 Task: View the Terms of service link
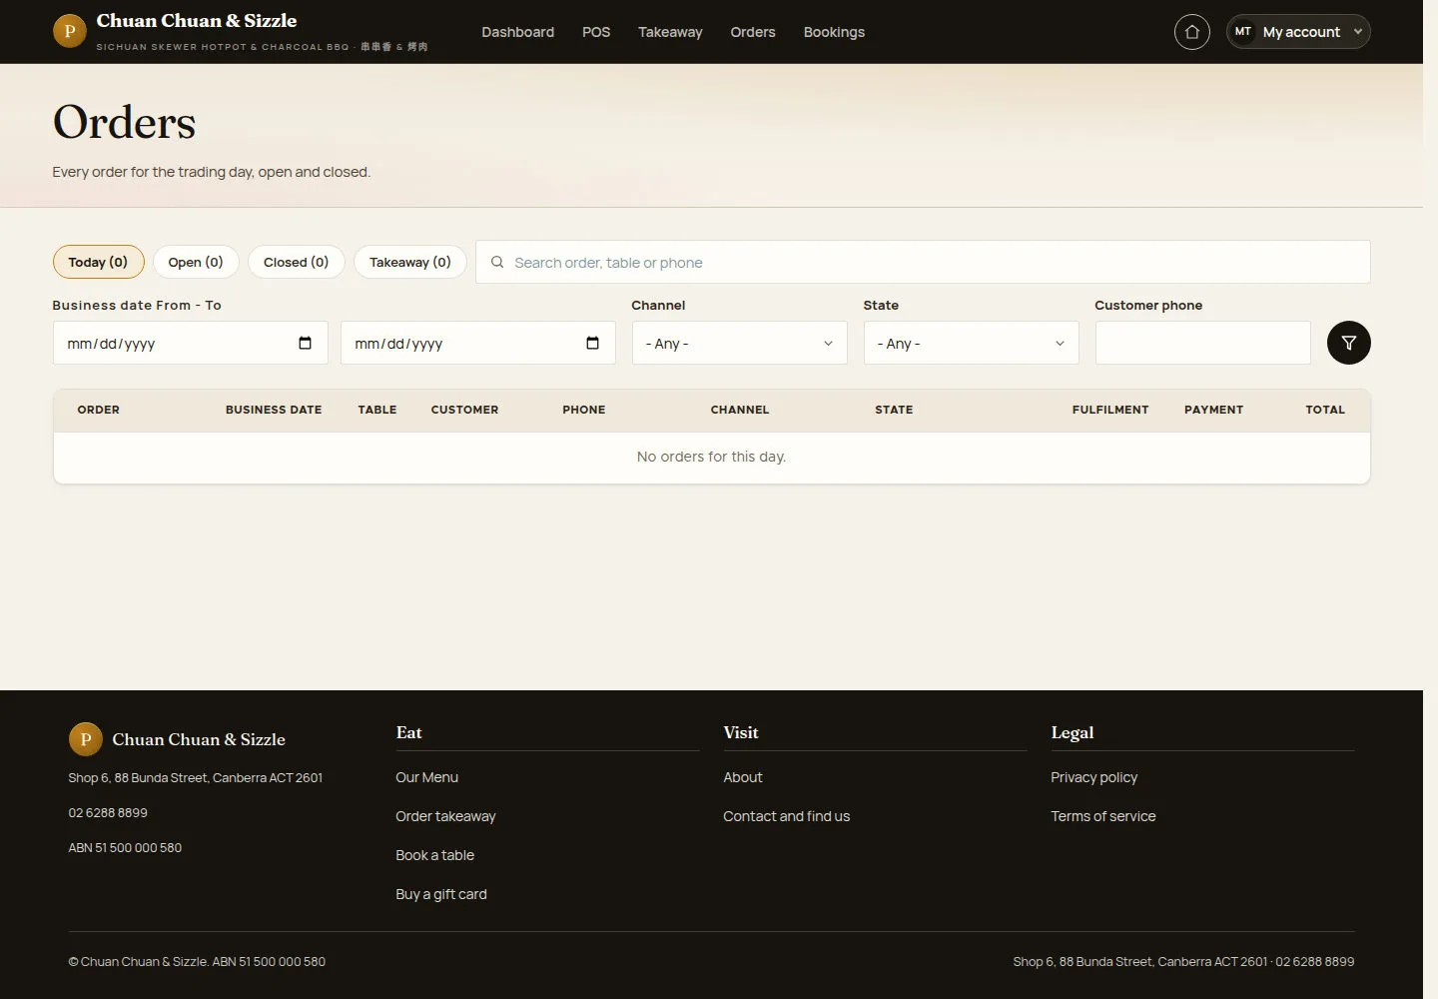(1102, 816)
